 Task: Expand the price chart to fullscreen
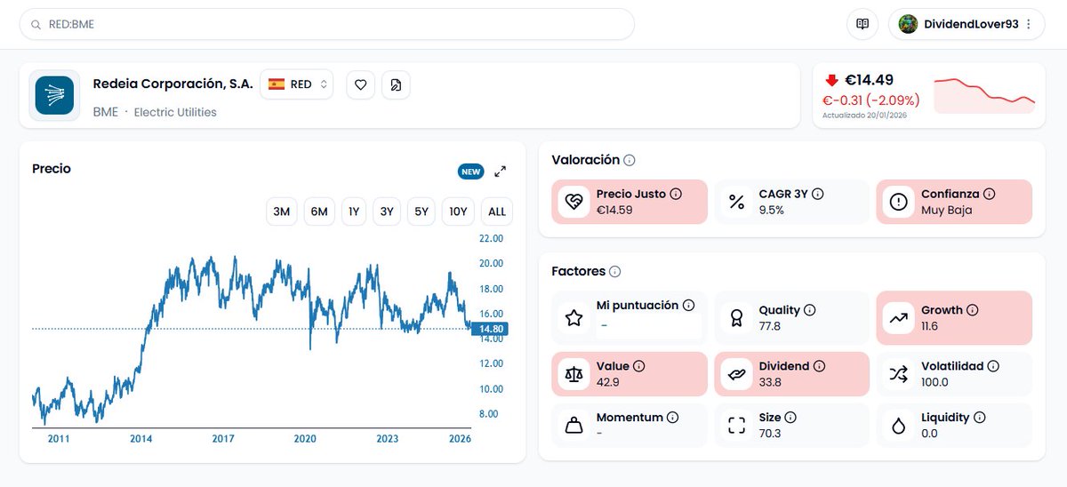(x=501, y=172)
